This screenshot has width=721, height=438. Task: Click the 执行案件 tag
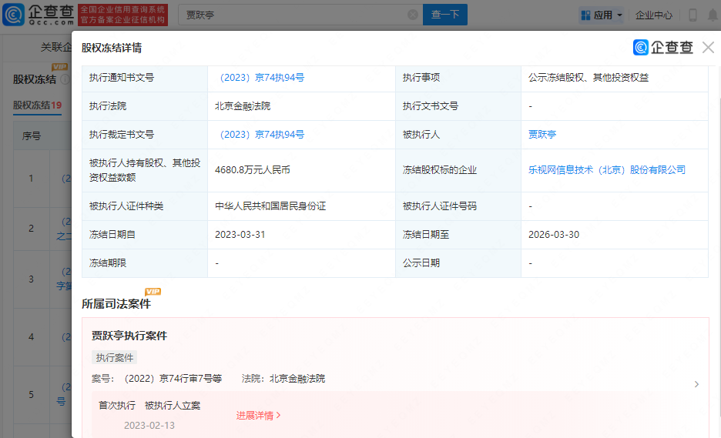click(x=115, y=358)
